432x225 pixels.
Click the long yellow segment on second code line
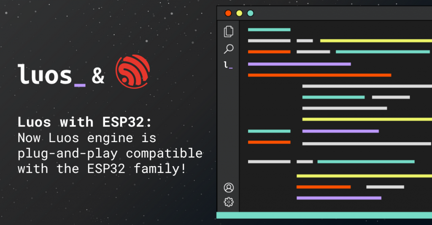(x=375, y=41)
